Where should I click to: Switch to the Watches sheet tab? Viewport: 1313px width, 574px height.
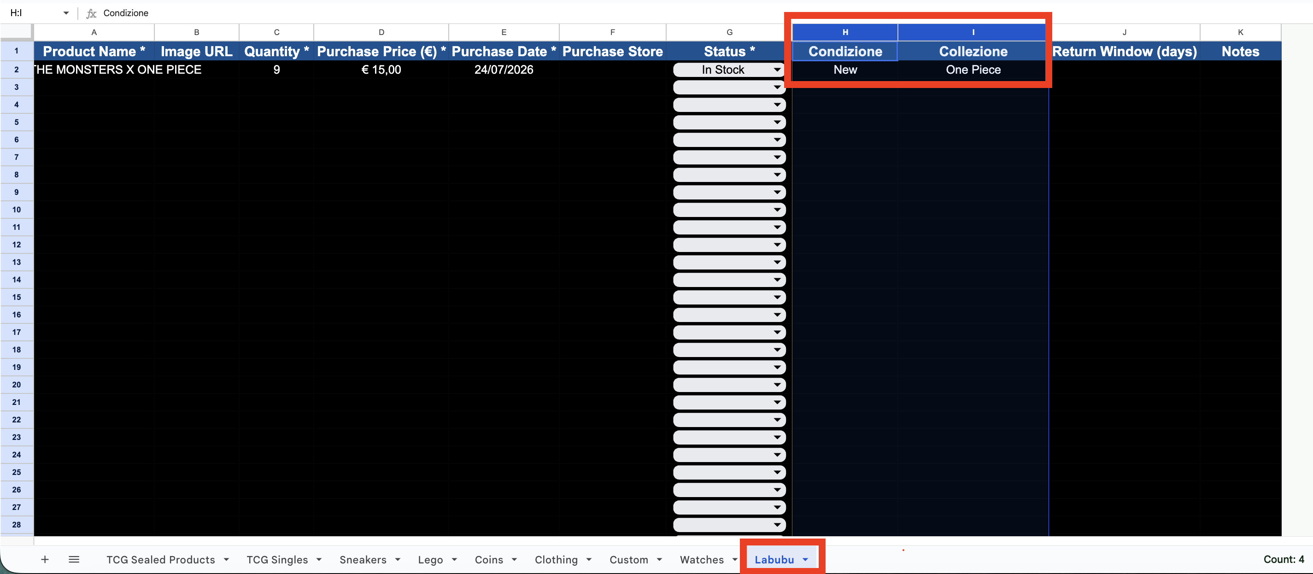click(701, 560)
